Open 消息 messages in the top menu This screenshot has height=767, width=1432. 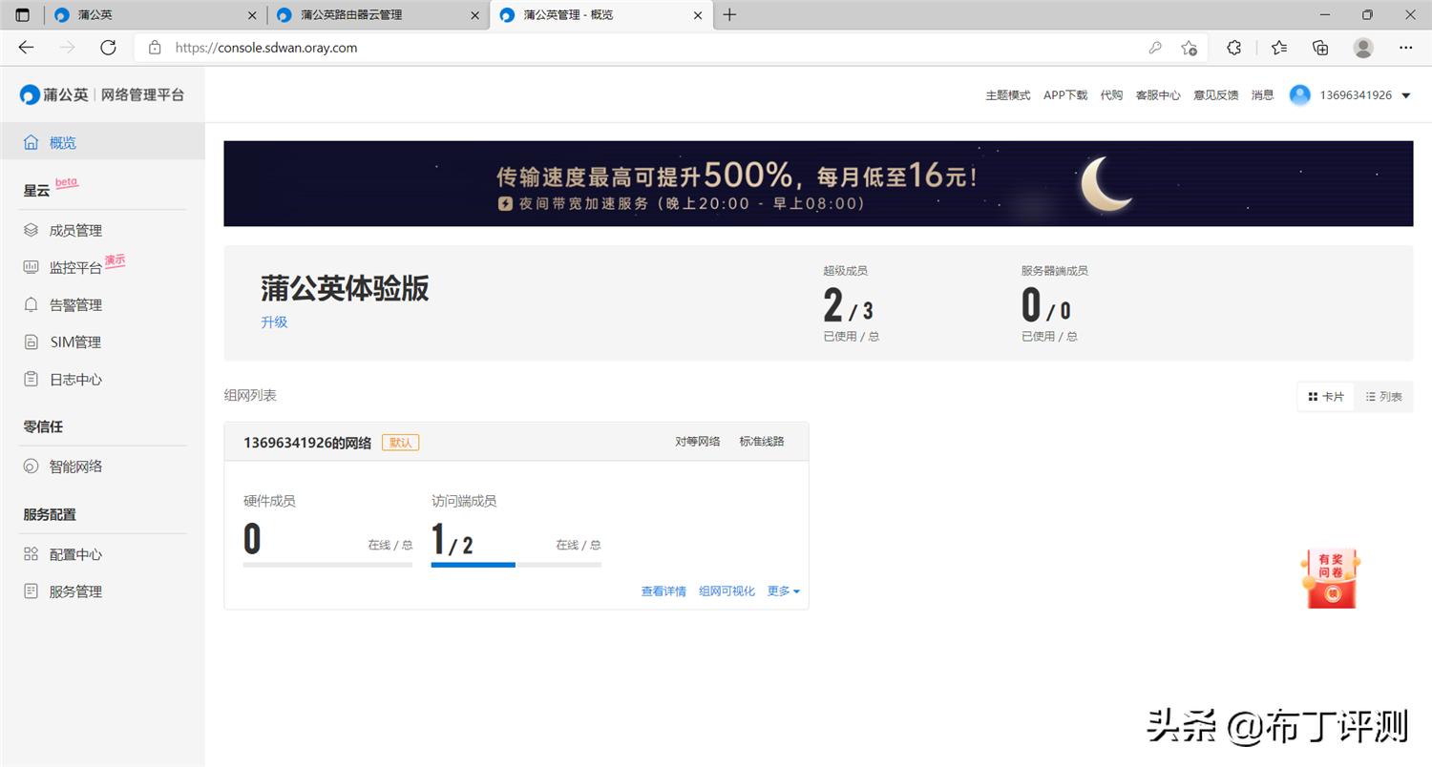(x=1262, y=94)
